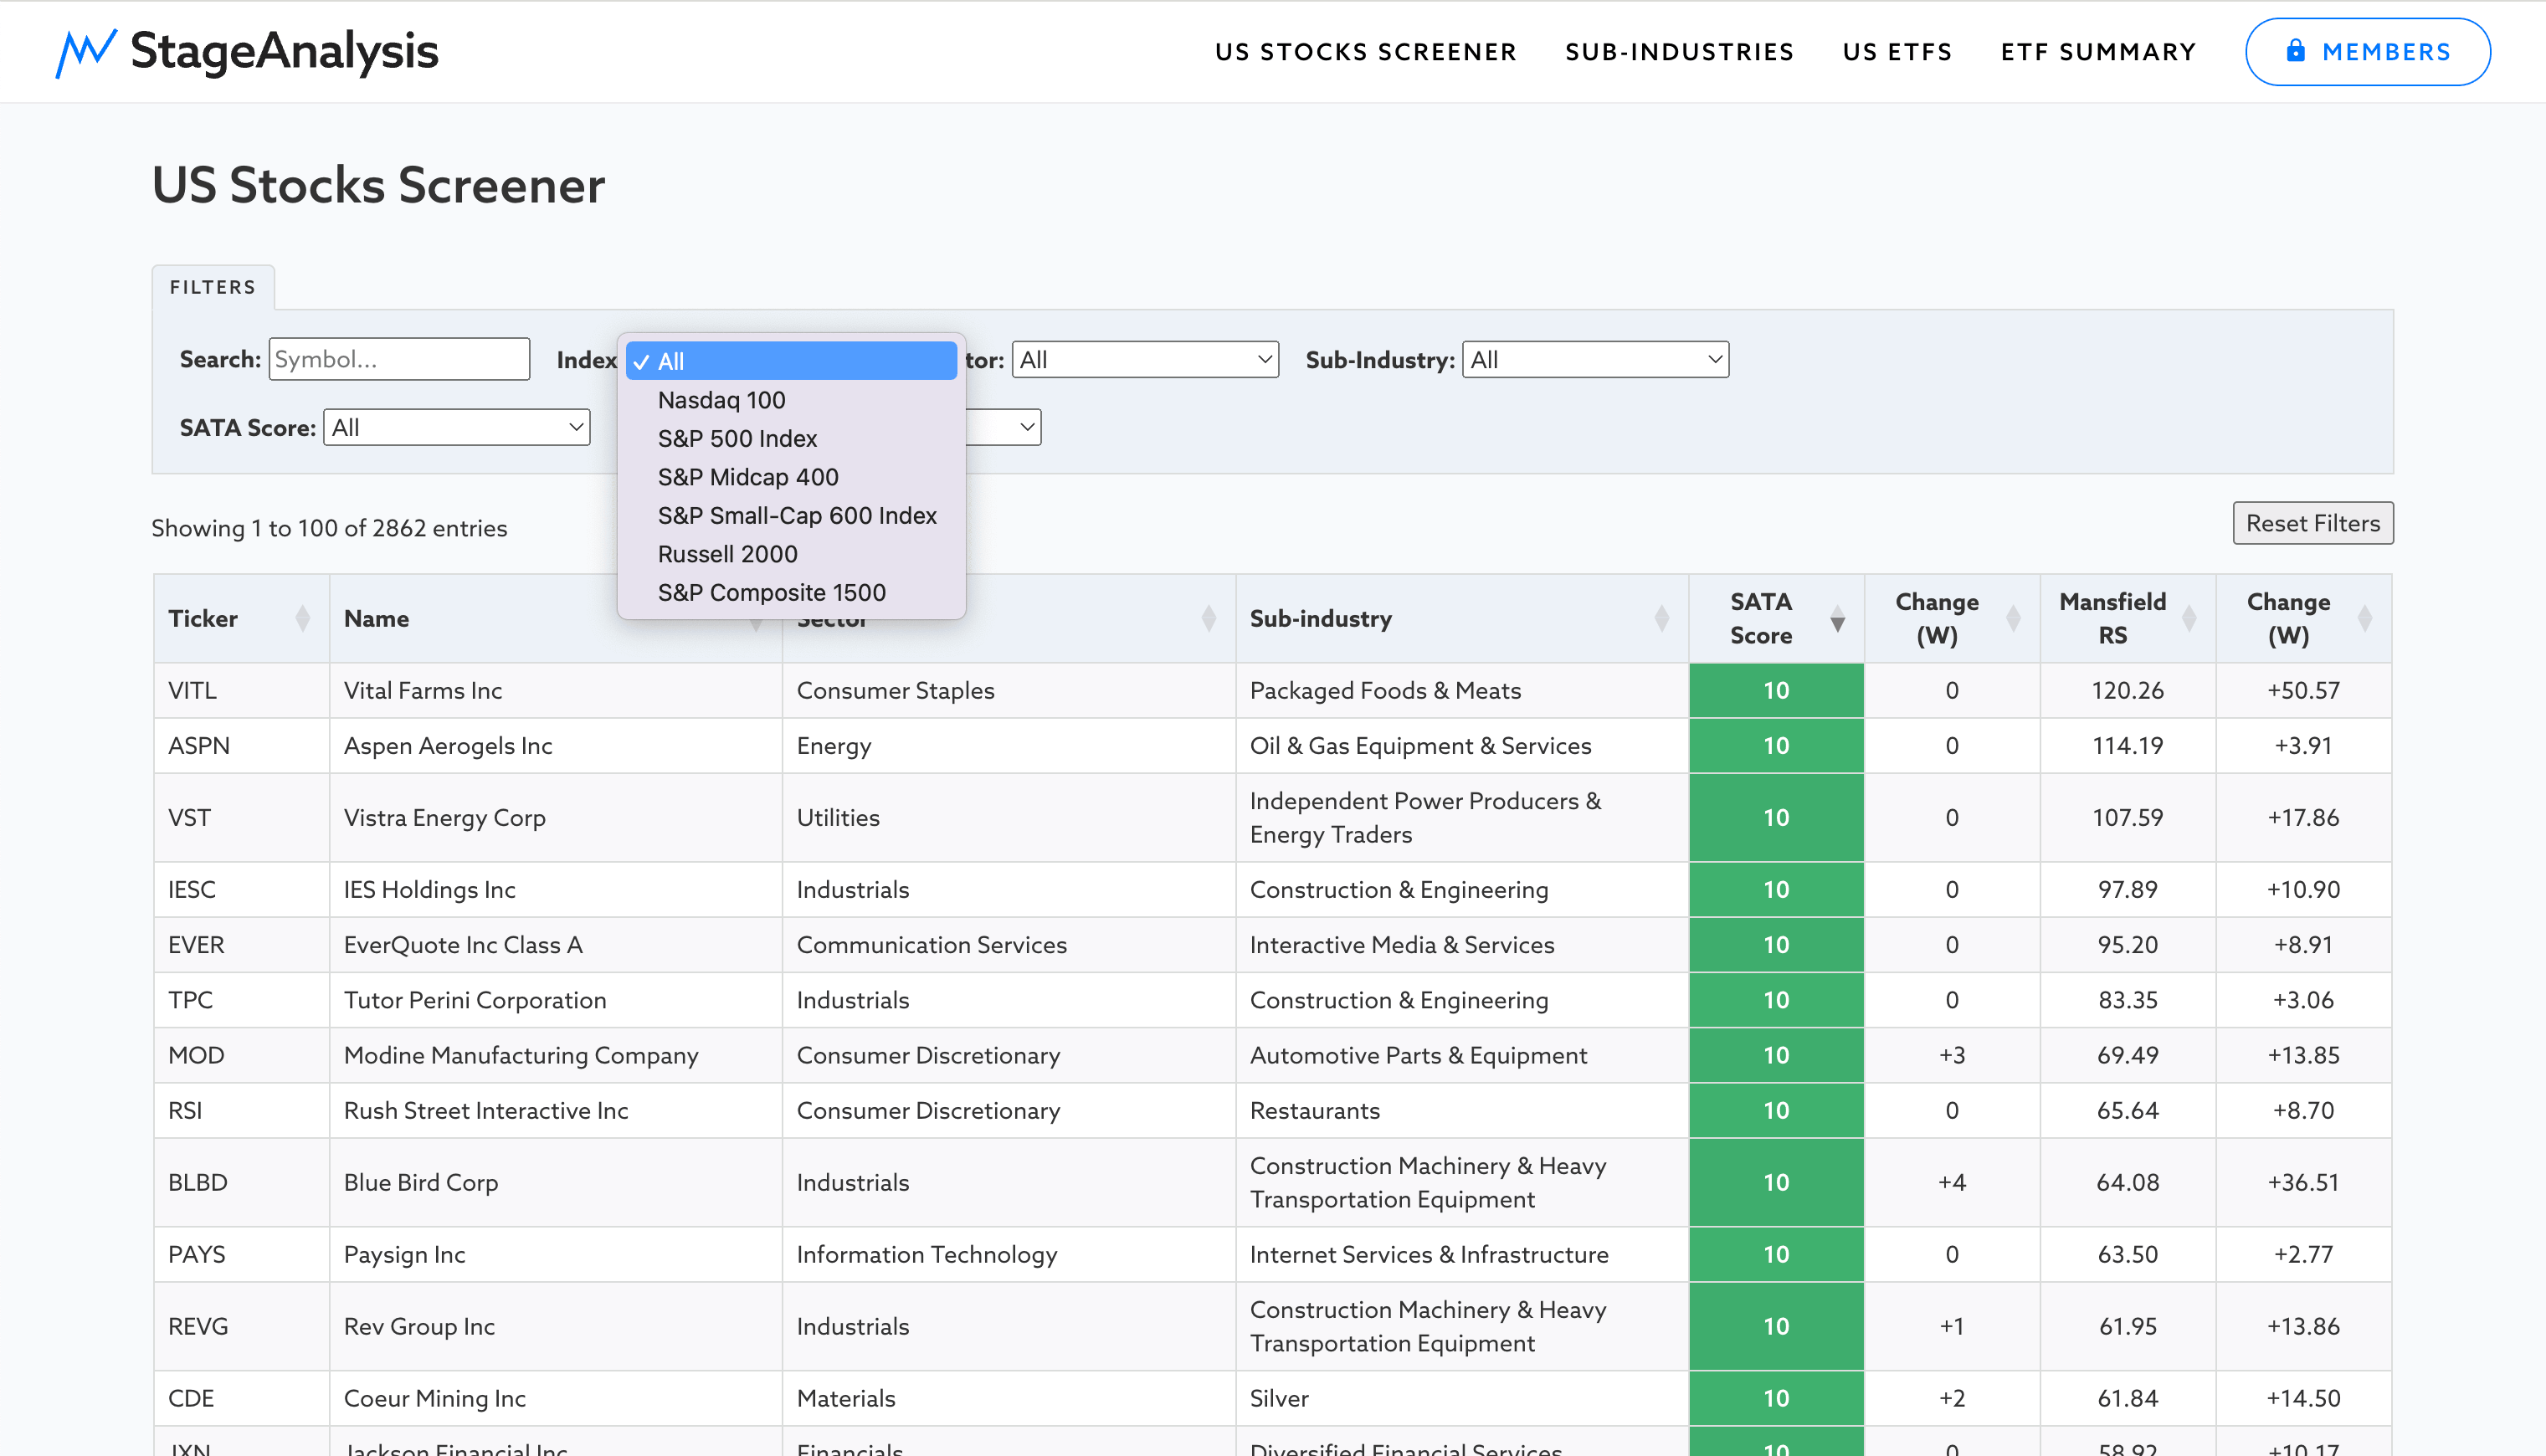Sort by Mansfield RS column arrows

[2189, 619]
